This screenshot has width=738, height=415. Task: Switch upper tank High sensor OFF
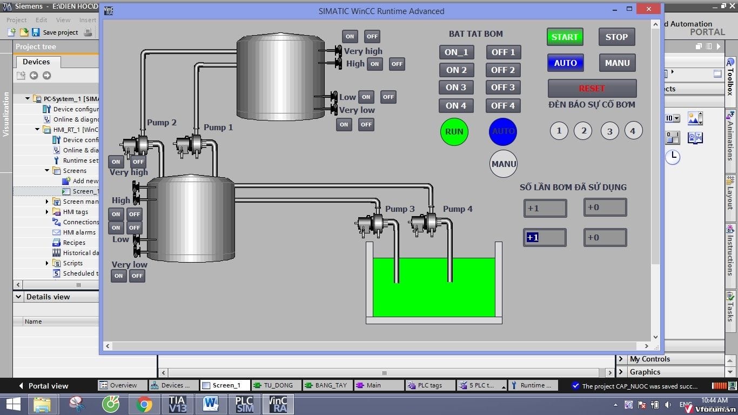[x=397, y=64]
